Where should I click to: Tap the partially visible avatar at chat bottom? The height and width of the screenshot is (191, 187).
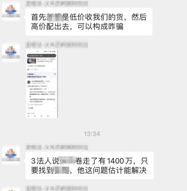coord(11,190)
